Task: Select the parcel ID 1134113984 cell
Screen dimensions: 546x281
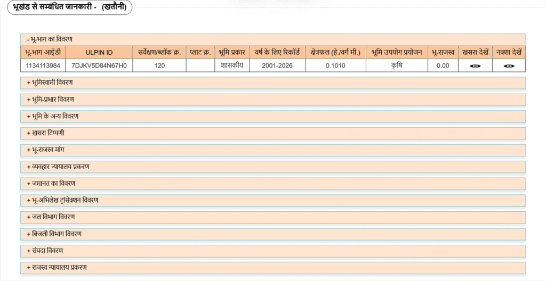Action: coord(43,65)
